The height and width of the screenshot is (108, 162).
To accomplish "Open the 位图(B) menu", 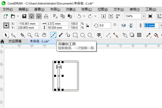I will [103, 9].
